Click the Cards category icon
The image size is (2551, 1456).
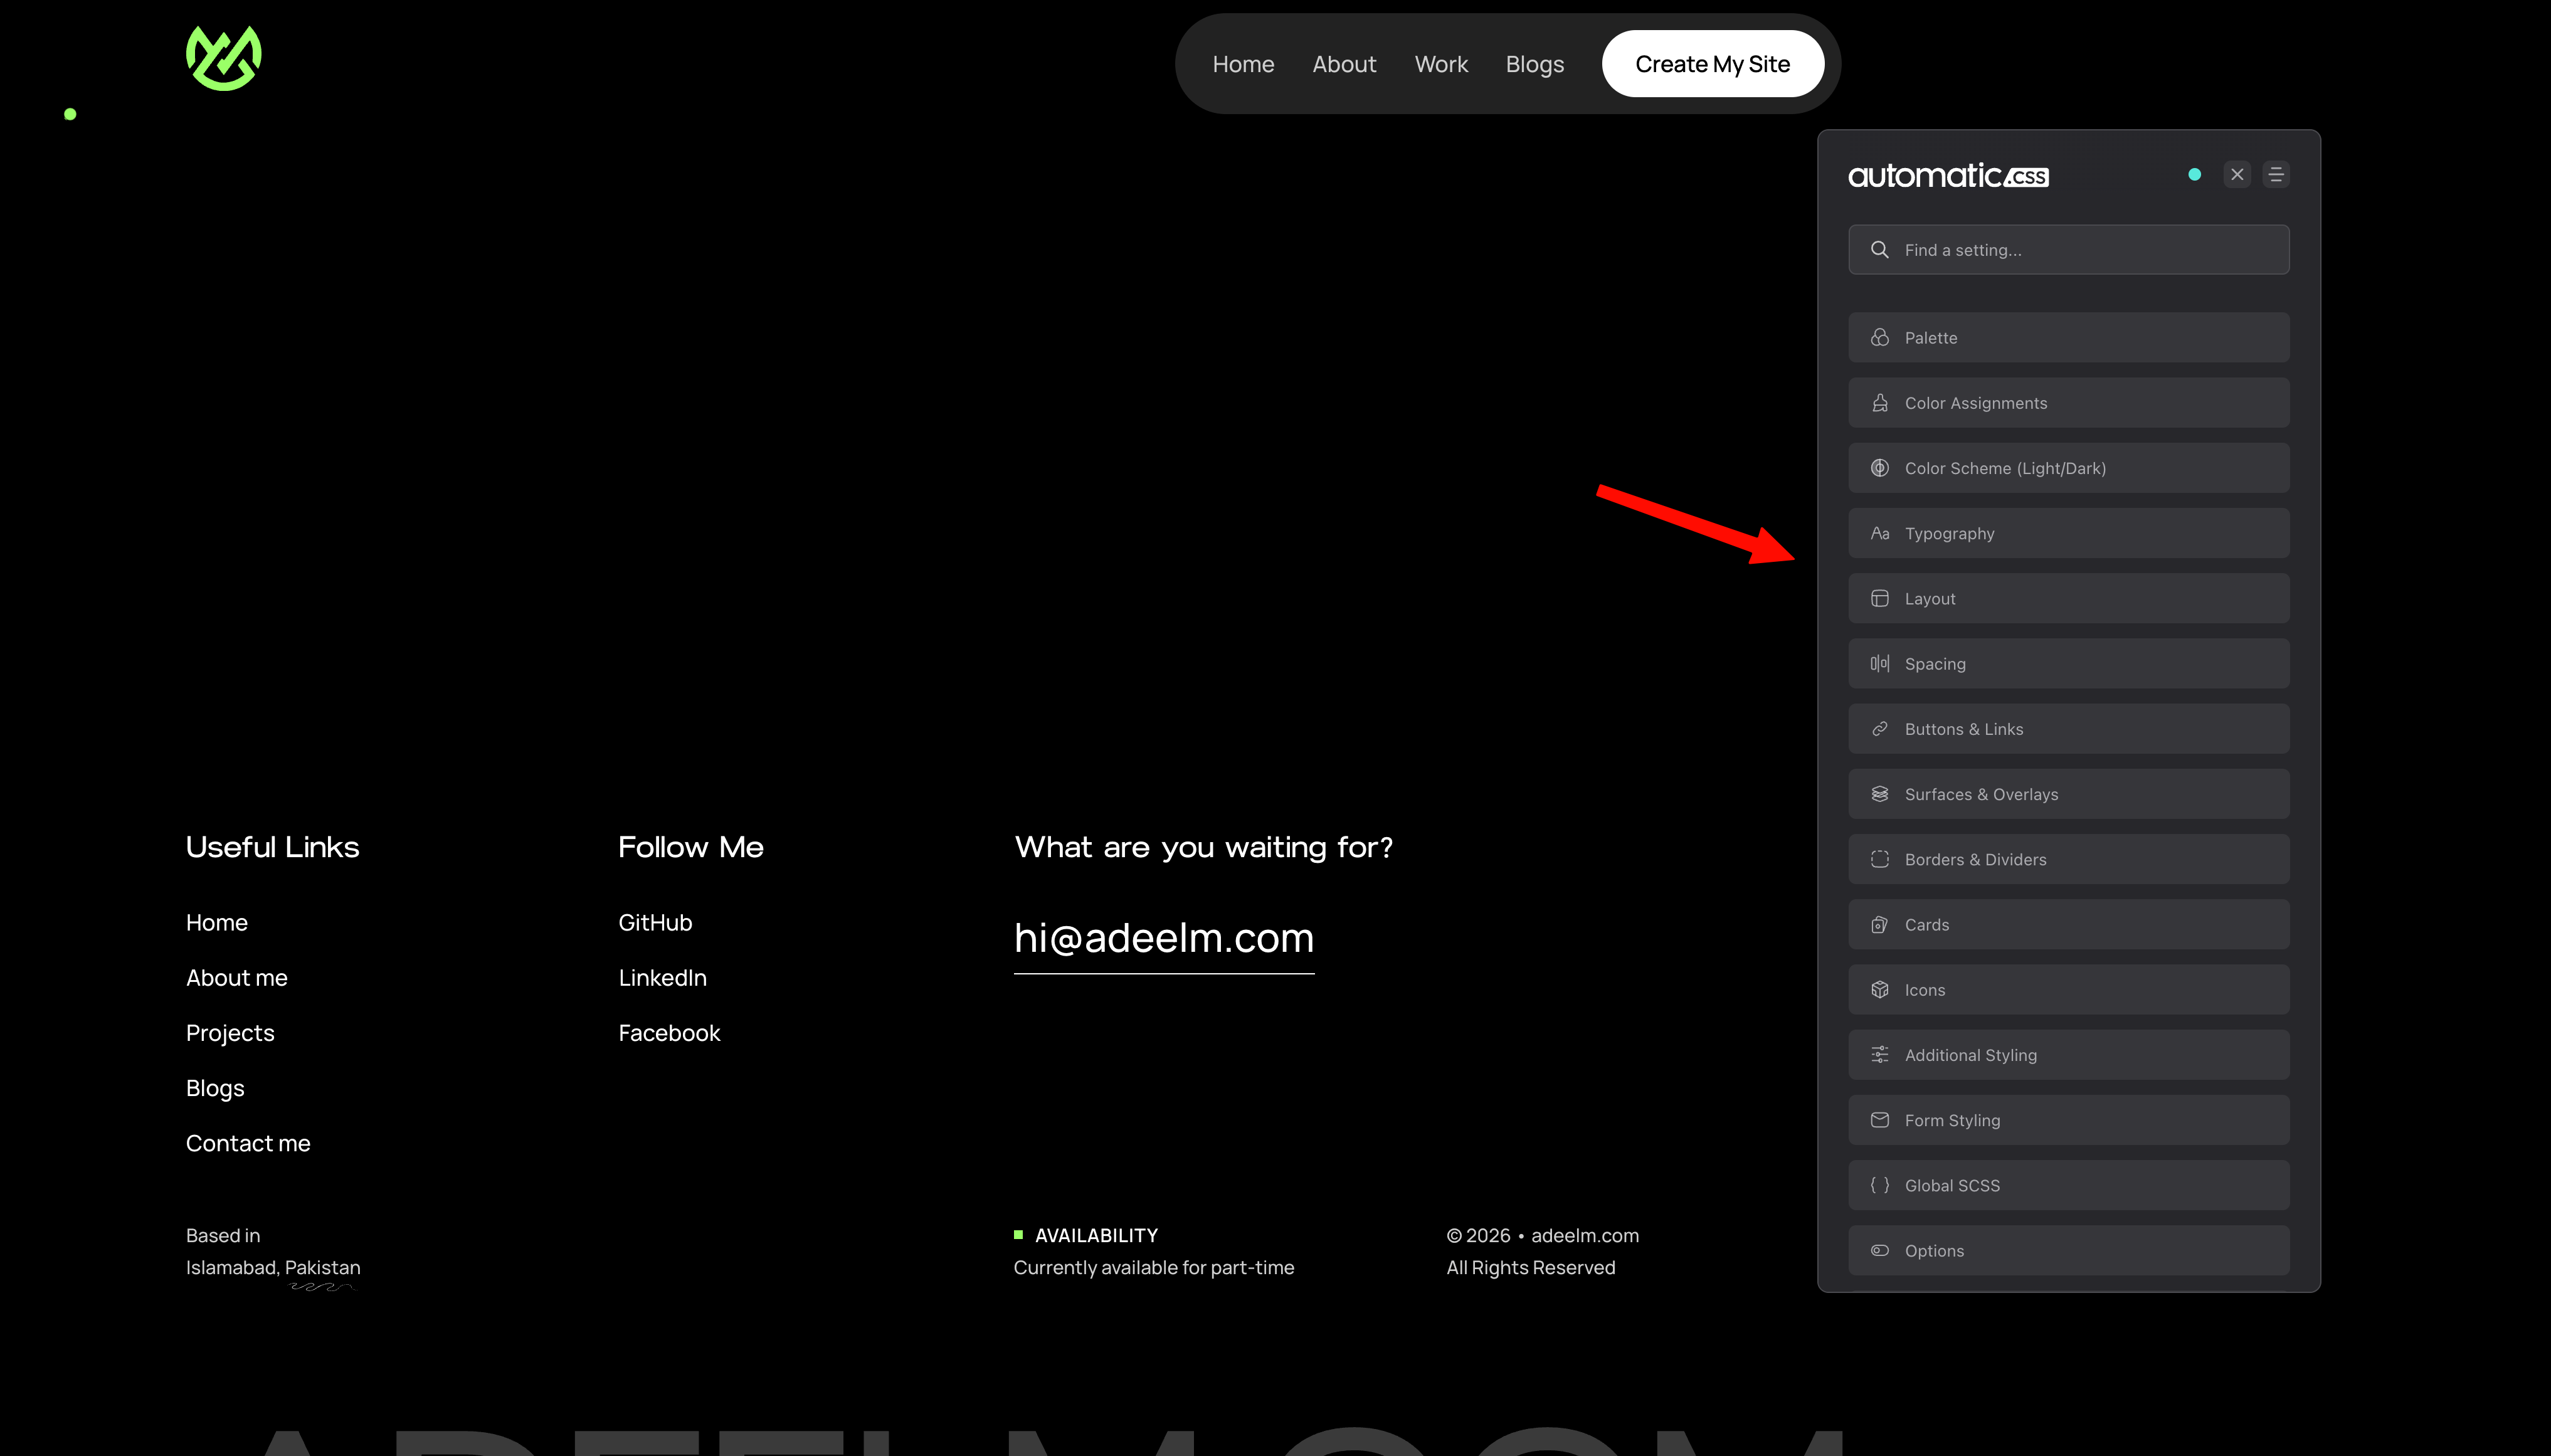click(1880, 925)
